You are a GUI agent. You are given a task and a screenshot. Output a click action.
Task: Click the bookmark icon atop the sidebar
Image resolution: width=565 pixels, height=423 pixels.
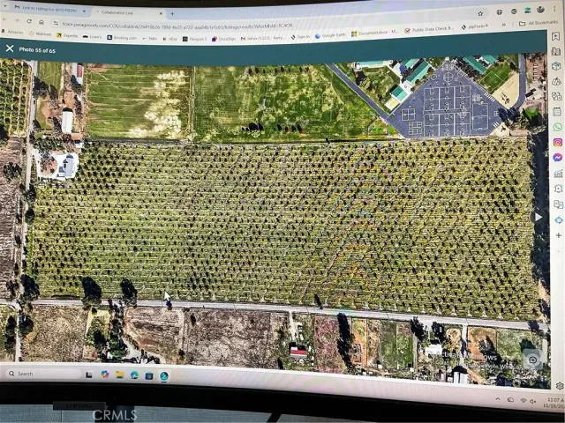(x=555, y=36)
